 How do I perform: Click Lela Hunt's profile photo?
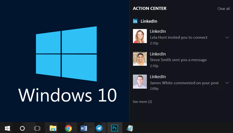click(140, 36)
